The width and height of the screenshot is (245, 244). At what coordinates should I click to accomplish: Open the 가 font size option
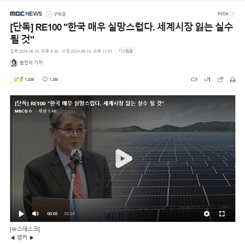coord(207,80)
